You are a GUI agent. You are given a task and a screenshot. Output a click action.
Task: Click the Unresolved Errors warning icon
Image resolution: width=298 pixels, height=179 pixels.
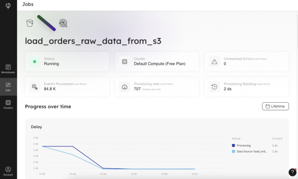214,61
